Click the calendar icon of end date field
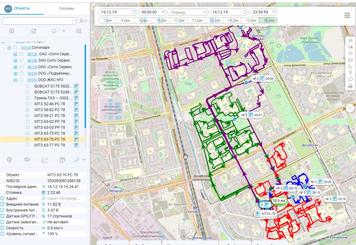Viewport: 356px width, 245px height. 245,12
